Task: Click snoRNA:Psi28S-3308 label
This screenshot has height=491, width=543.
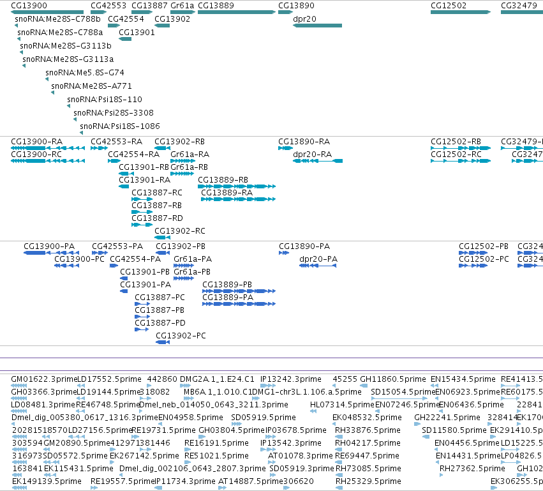Action: pyautogui.click(x=113, y=113)
